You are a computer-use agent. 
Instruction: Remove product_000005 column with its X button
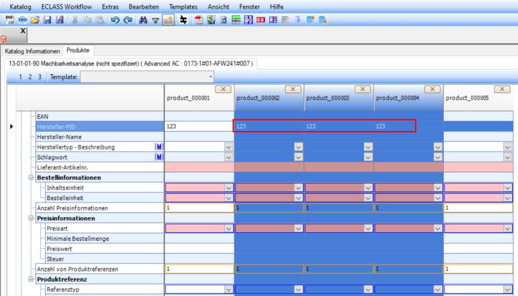(502, 89)
